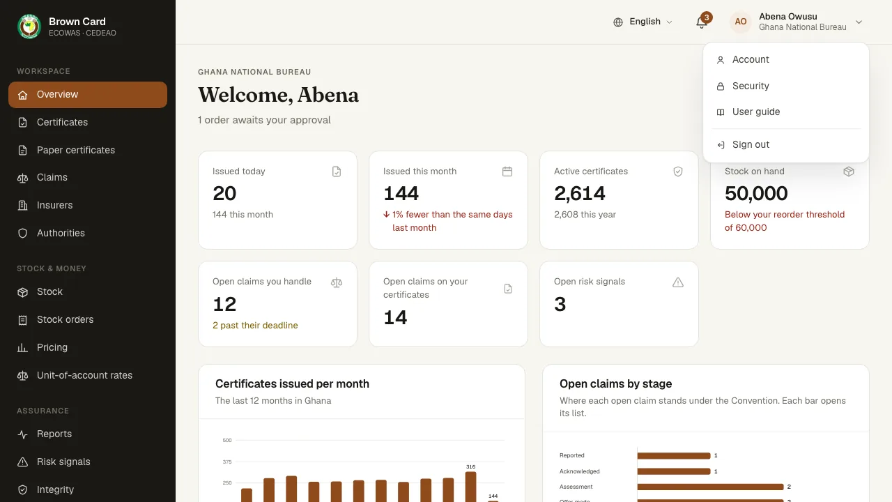Click the Risk signals warning icon in the sidebar
Screen dimensions: 892x502
23,462
